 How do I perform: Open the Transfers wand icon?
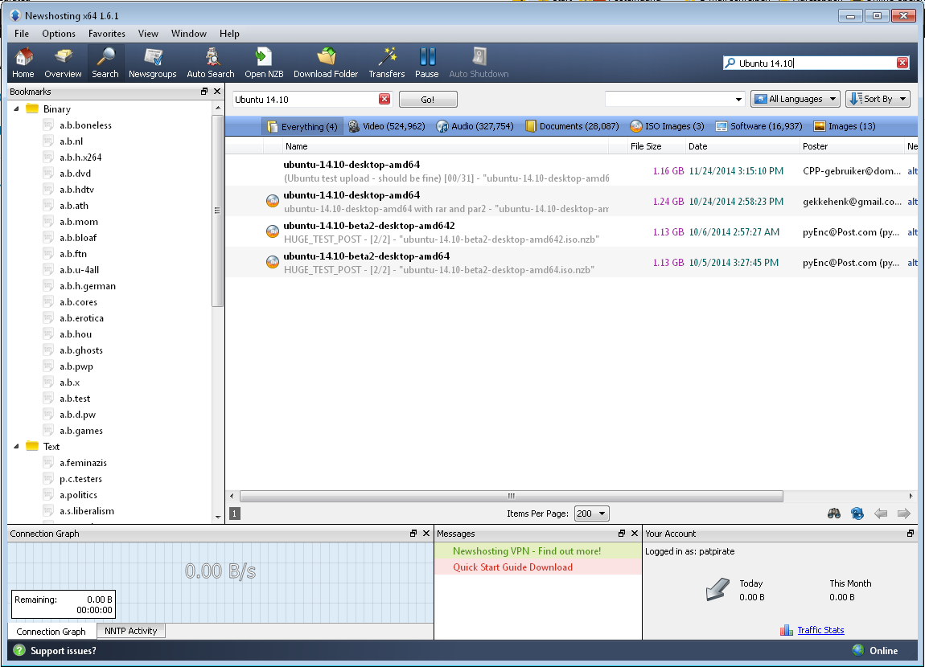387,63
